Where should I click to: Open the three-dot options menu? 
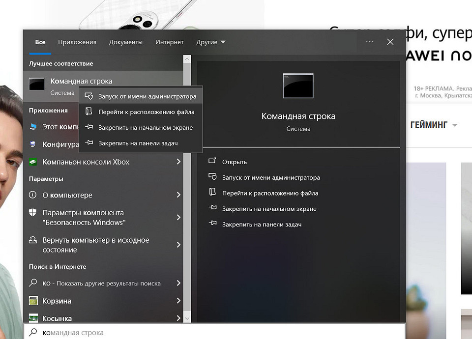click(x=369, y=42)
